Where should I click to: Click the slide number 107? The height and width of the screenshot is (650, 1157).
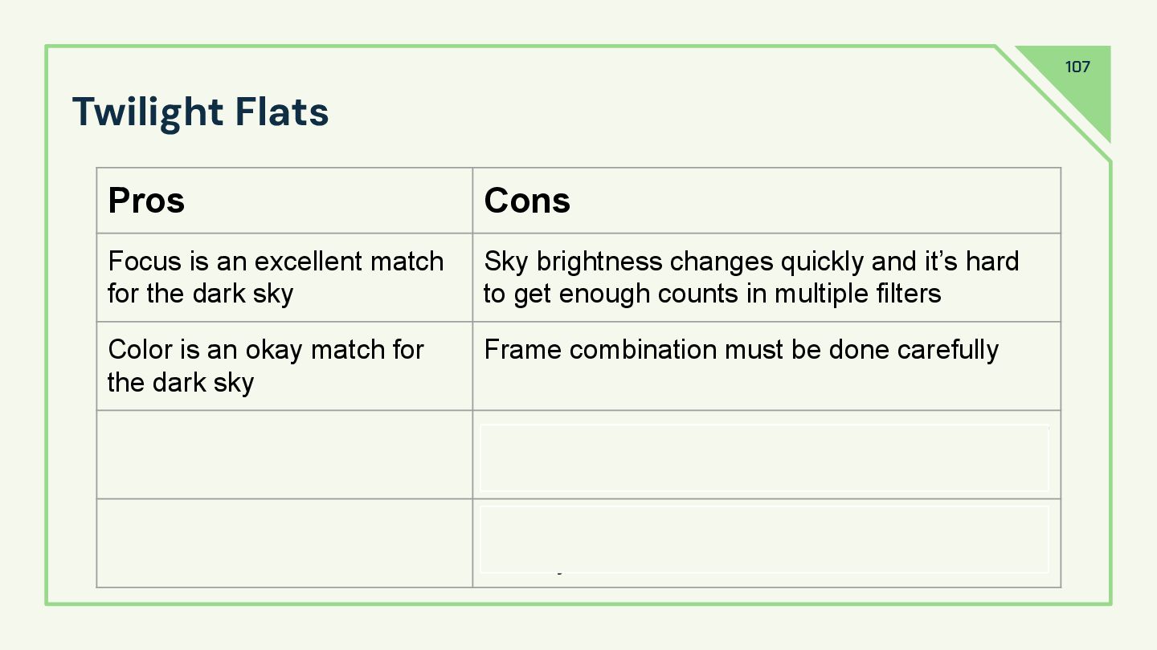pos(1077,67)
